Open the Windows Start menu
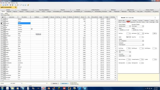Screen dimensions: 160x90 tap(2, 88)
